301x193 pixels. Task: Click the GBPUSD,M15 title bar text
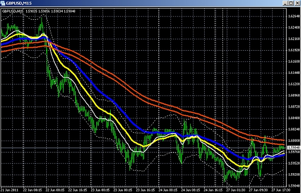pos(19,3)
